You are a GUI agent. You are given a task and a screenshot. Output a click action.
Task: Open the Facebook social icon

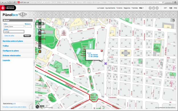(x=150, y=8)
